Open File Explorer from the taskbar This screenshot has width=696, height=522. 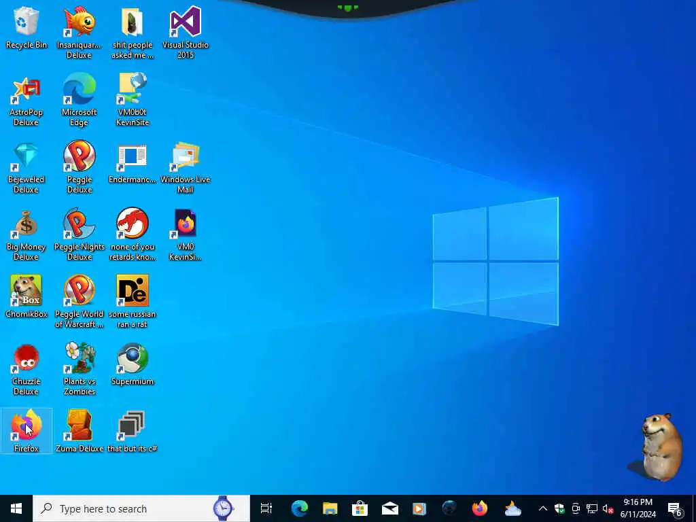[330, 508]
